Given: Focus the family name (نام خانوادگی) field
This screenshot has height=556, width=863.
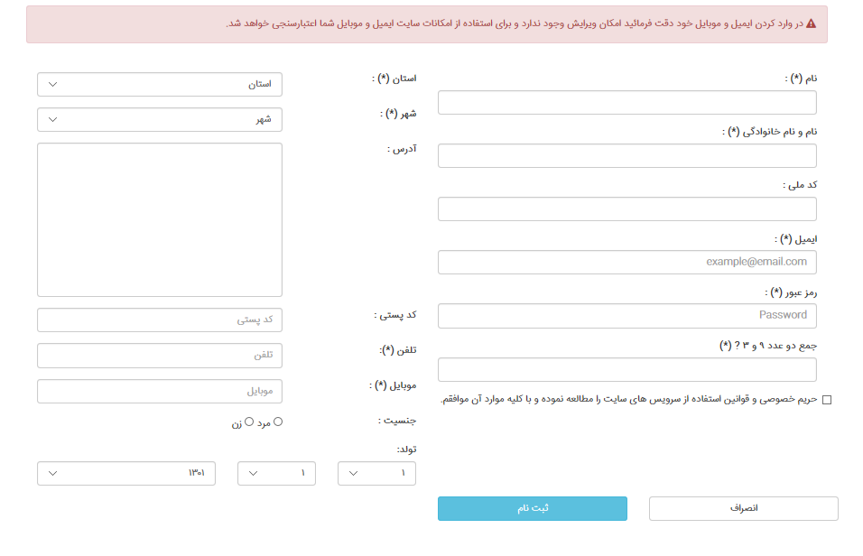Looking at the screenshot, I should (x=626, y=156).
